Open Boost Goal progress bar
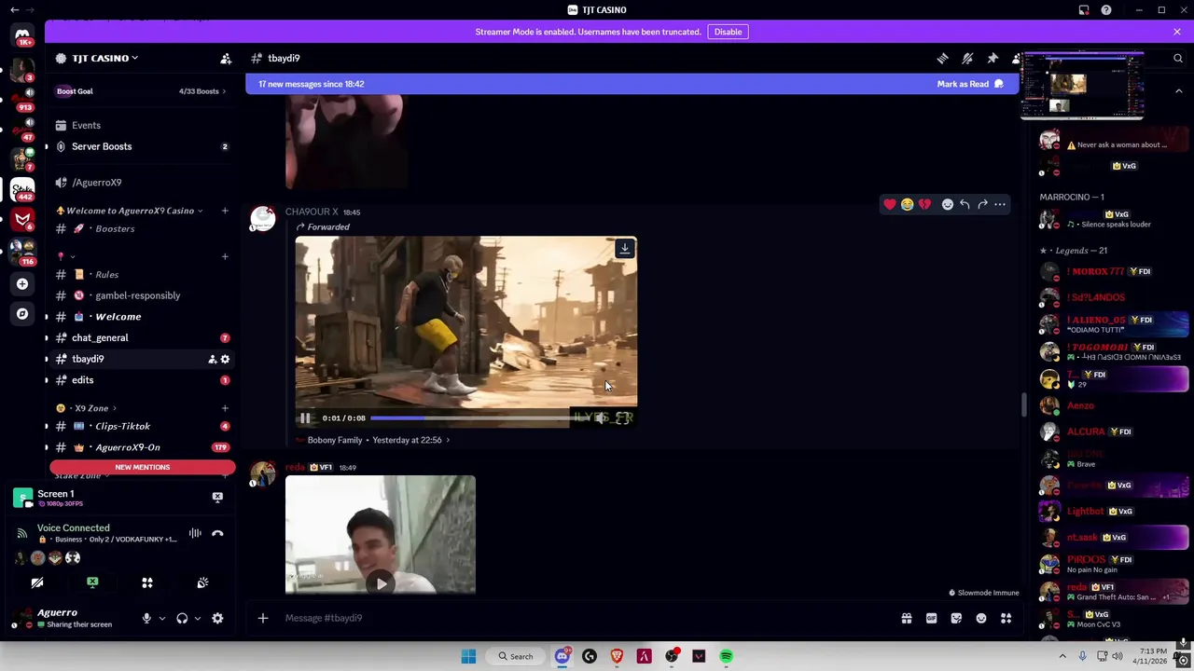Image resolution: width=1194 pixels, height=671 pixels. click(140, 91)
